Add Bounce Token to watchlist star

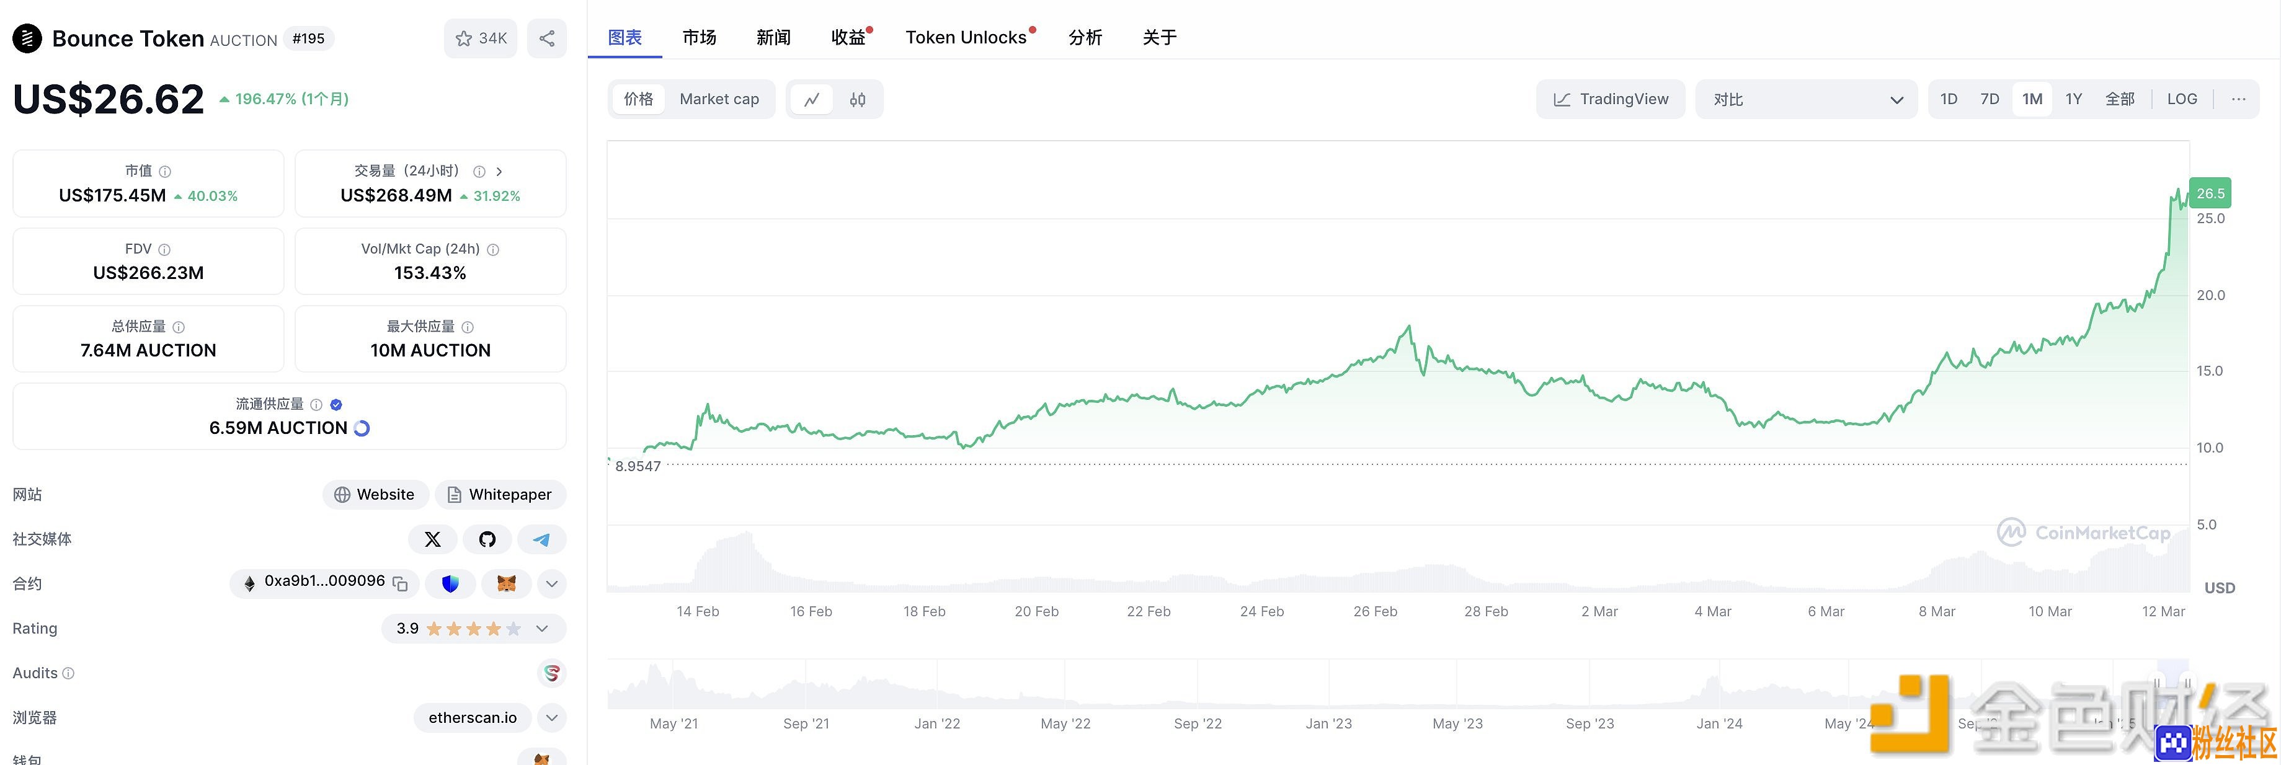coord(480,39)
